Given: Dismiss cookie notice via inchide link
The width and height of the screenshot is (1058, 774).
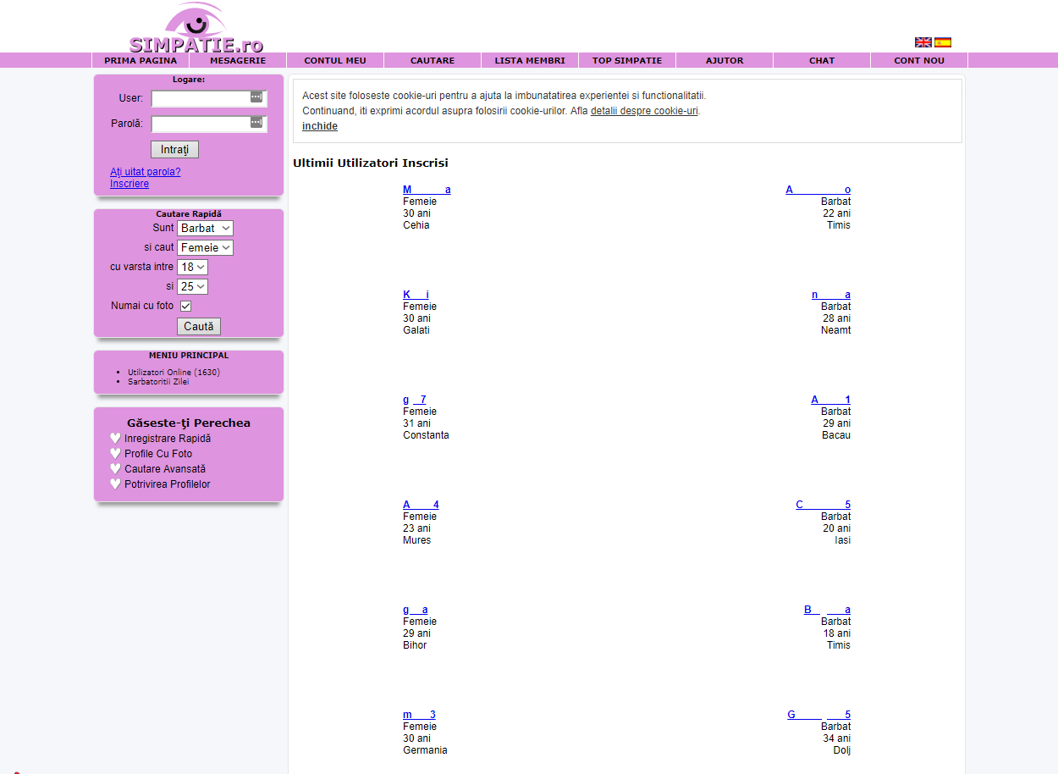Looking at the screenshot, I should (320, 126).
